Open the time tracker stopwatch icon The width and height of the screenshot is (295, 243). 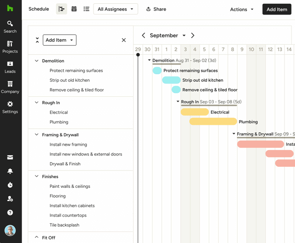click(10, 185)
